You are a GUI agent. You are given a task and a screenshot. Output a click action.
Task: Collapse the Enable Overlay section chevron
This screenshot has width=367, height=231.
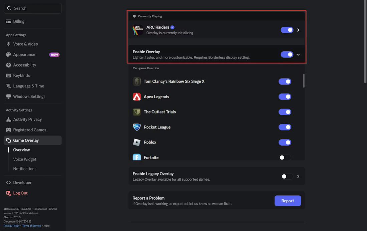click(x=298, y=55)
